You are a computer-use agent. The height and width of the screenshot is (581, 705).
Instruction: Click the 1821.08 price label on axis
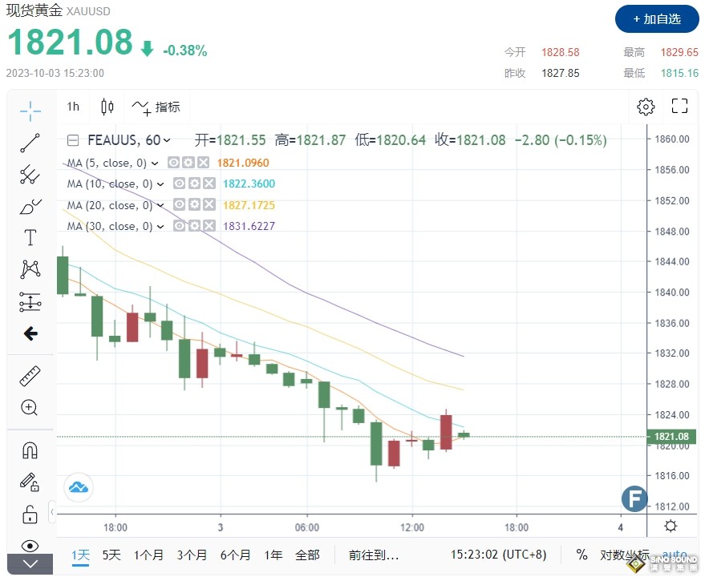(671, 436)
